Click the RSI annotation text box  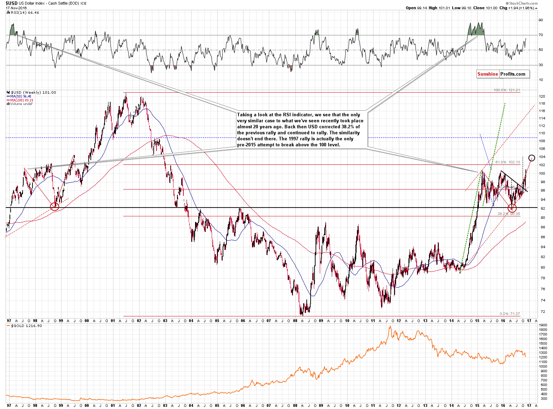302,130
